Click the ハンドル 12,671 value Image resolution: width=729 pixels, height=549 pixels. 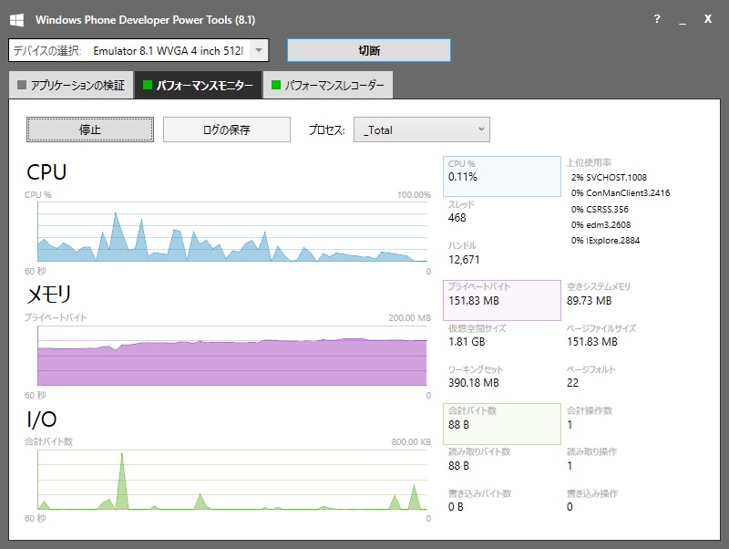[464, 260]
